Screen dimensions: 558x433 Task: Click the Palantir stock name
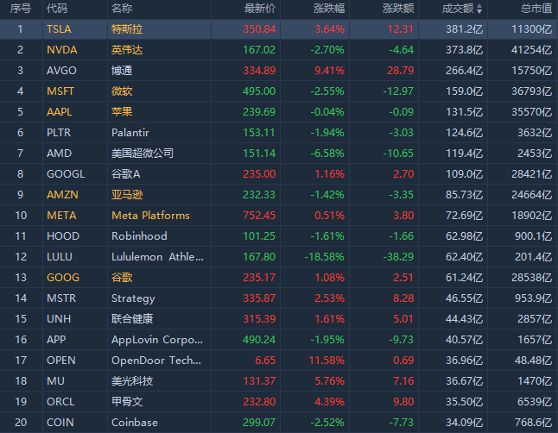(x=130, y=133)
